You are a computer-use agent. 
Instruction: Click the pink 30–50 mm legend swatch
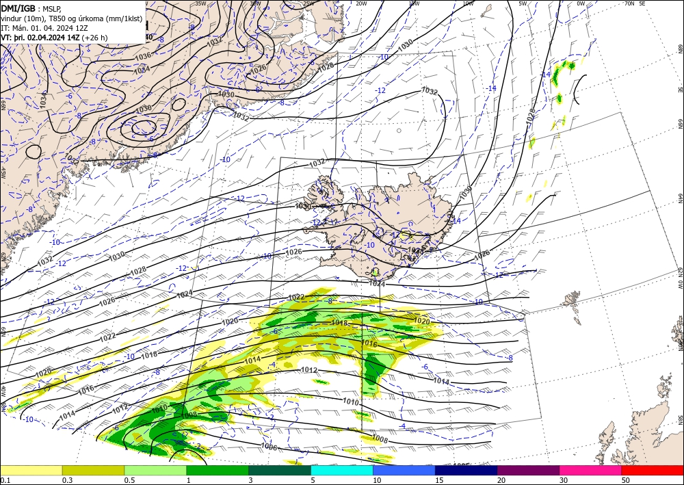coord(591,470)
